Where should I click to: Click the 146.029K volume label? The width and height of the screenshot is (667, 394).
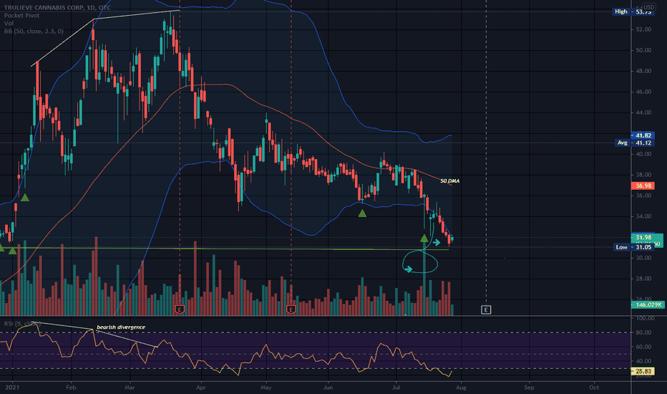pyautogui.click(x=648, y=304)
